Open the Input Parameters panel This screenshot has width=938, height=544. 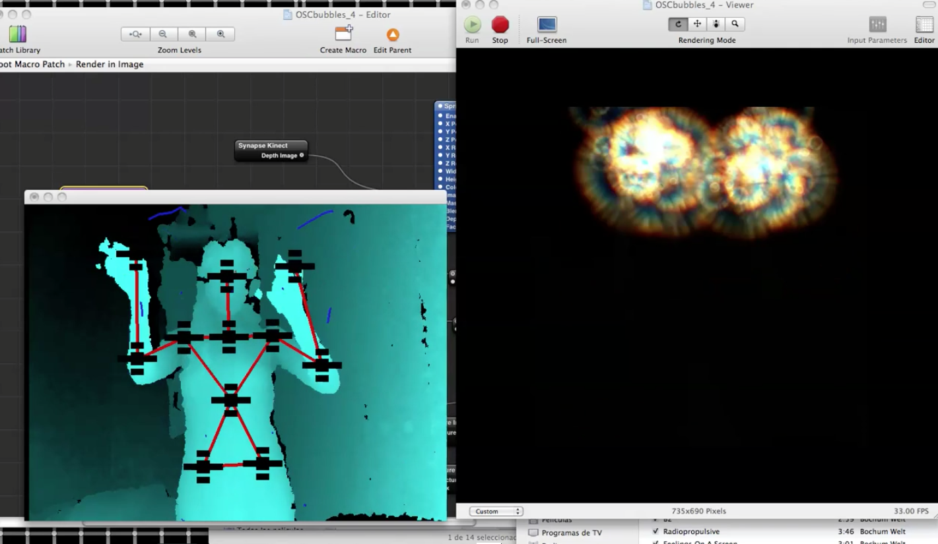[877, 25]
